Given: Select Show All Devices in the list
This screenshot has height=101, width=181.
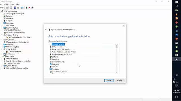Looking at the screenshot, I should 58,44.
